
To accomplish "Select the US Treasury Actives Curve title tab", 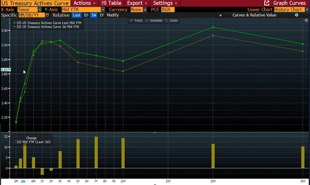I will point(35,3).
